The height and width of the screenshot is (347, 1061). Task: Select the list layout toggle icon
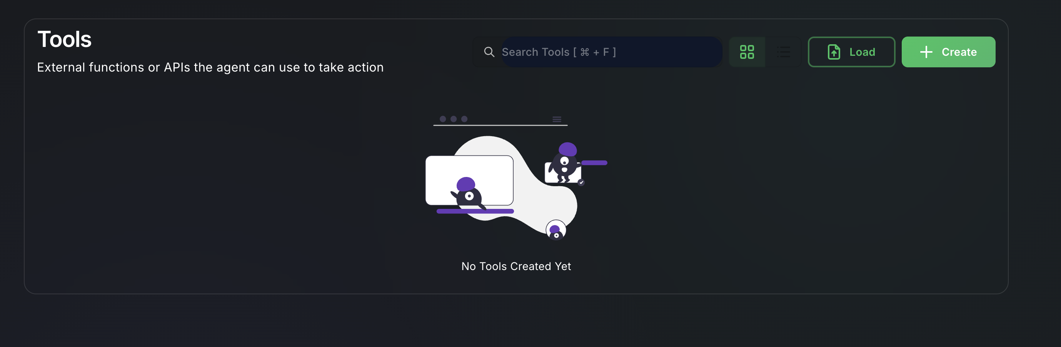click(784, 52)
